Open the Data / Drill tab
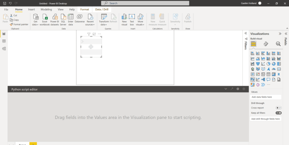 click(102, 10)
